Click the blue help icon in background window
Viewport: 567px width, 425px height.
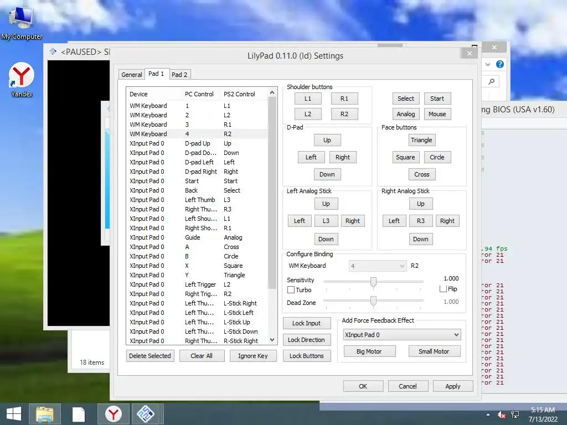click(x=500, y=64)
